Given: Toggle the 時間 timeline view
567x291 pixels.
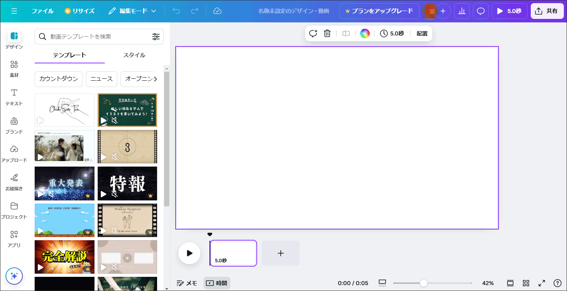Looking at the screenshot, I should (x=217, y=283).
